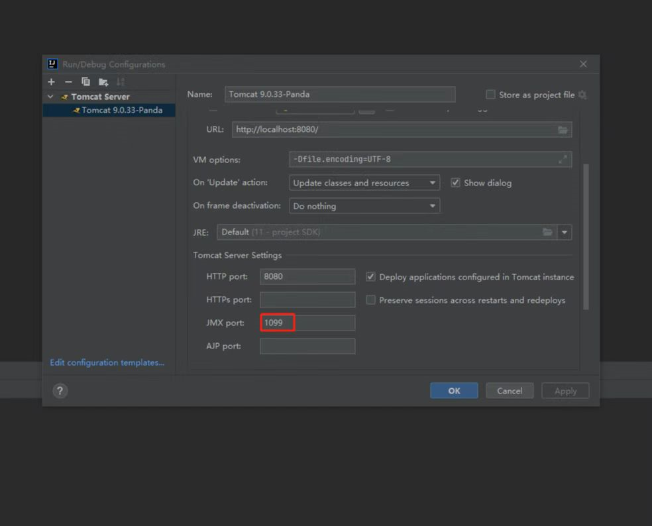Click the Apply button
This screenshot has height=526, width=652.
565,391
